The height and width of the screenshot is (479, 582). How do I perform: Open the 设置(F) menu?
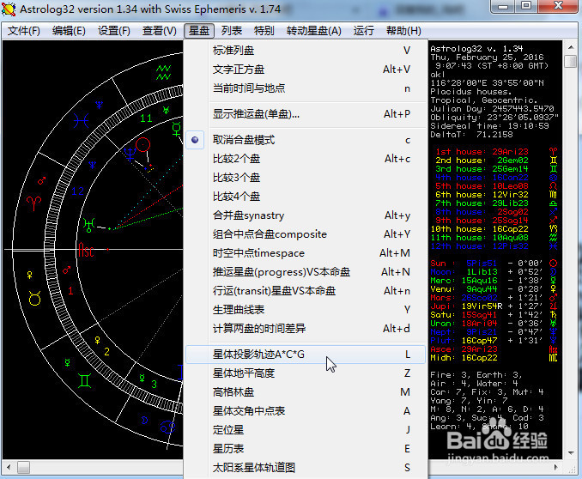(114, 31)
